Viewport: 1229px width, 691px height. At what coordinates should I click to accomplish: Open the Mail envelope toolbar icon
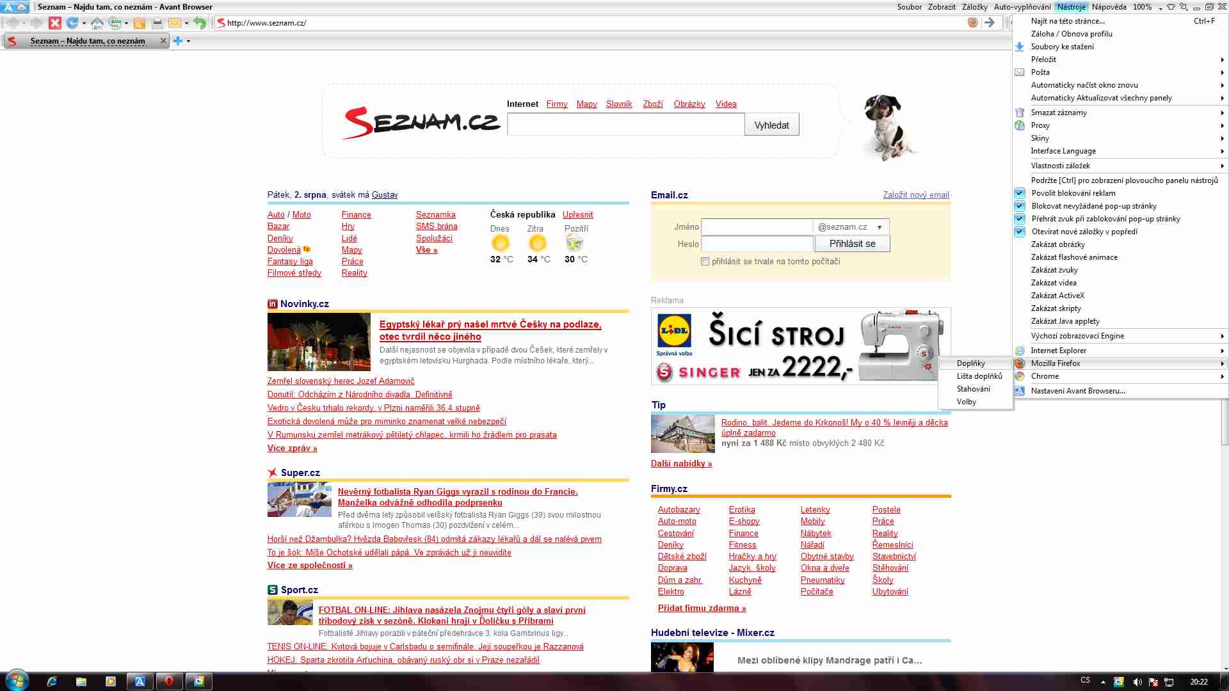click(x=174, y=23)
